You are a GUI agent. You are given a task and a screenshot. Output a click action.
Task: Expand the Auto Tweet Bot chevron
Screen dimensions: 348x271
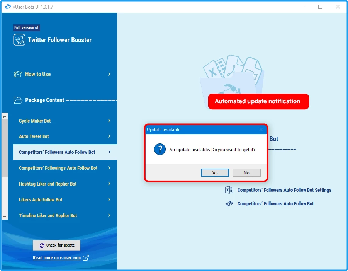coord(109,136)
